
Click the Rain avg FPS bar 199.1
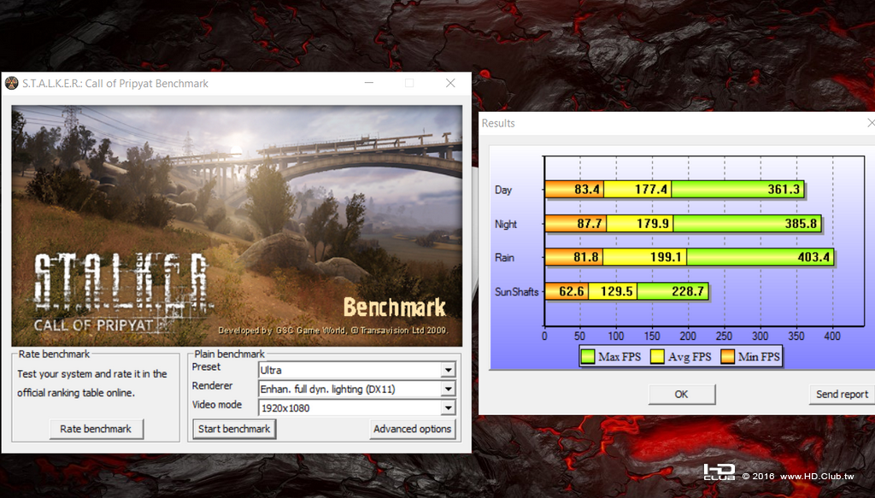pyautogui.click(x=644, y=257)
